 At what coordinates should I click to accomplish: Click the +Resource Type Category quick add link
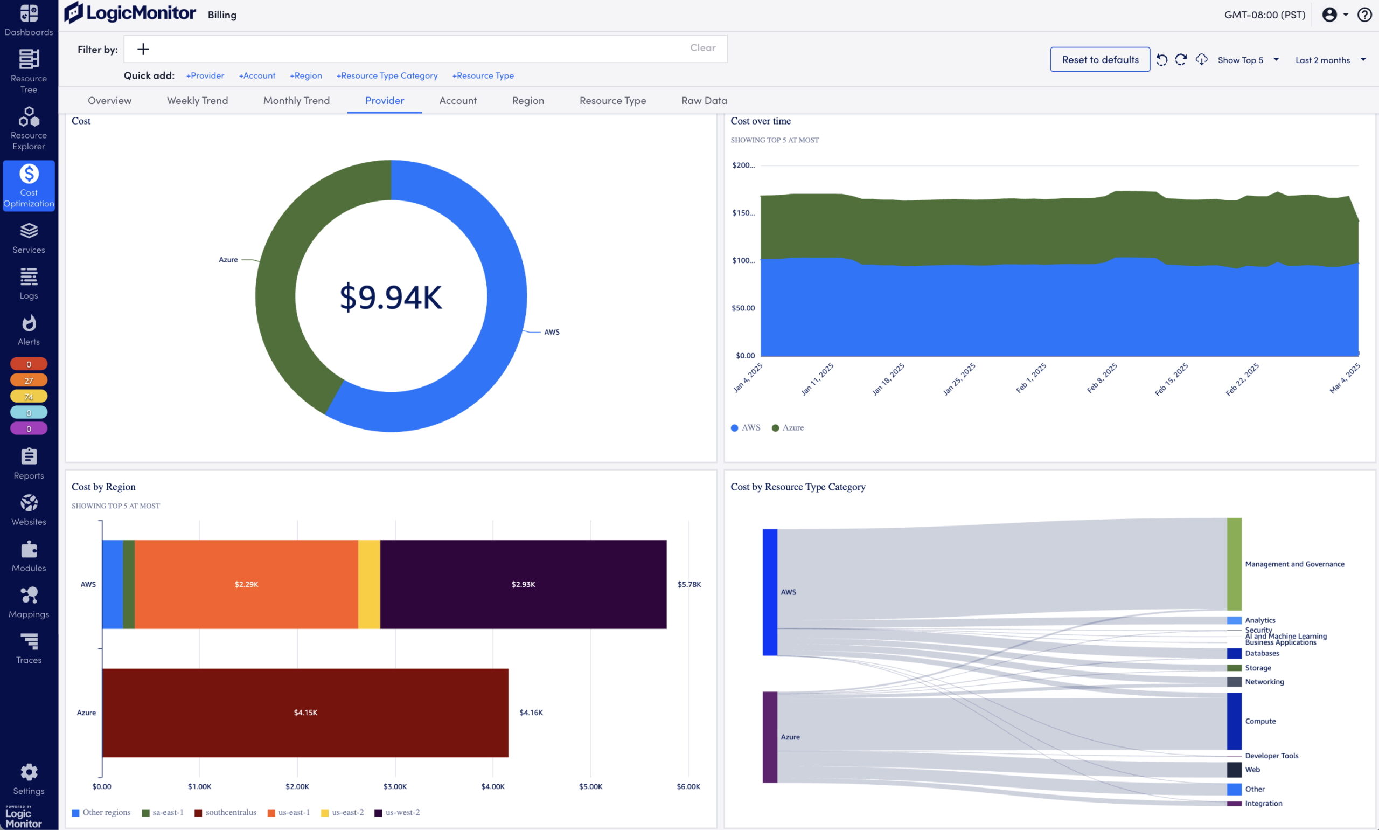(387, 75)
